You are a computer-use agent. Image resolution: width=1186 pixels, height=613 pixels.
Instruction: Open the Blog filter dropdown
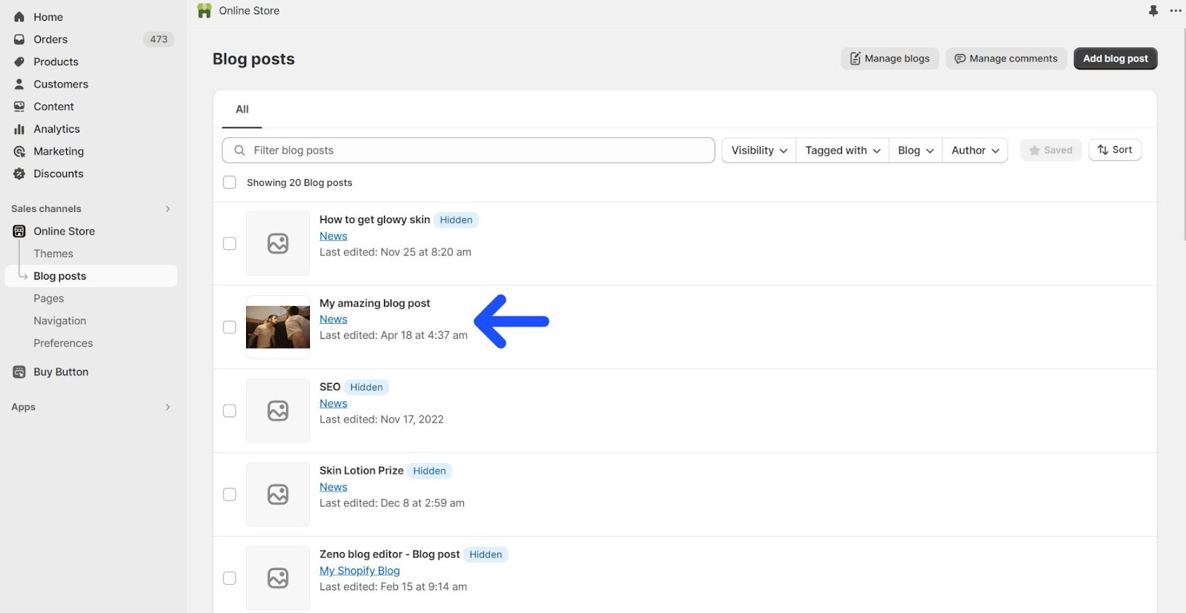915,150
